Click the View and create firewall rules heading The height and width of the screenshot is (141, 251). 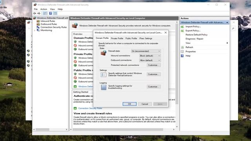tap(93, 114)
